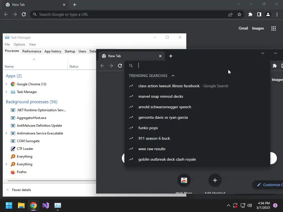Open the Chrome three-dot menu

pyautogui.click(x=277, y=14)
